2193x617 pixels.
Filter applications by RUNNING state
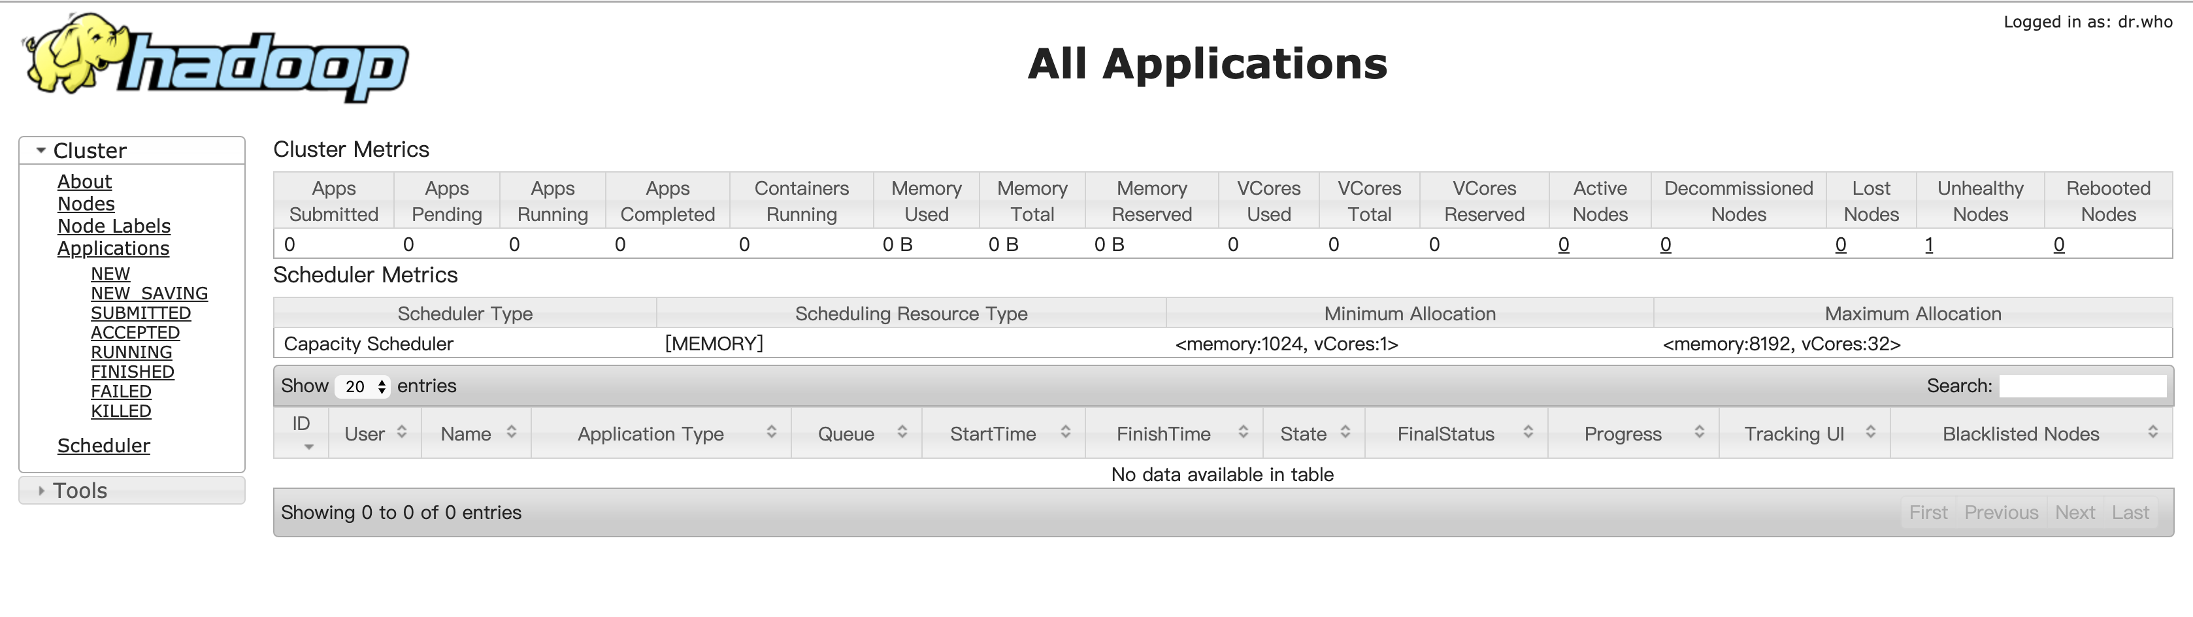click(131, 352)
